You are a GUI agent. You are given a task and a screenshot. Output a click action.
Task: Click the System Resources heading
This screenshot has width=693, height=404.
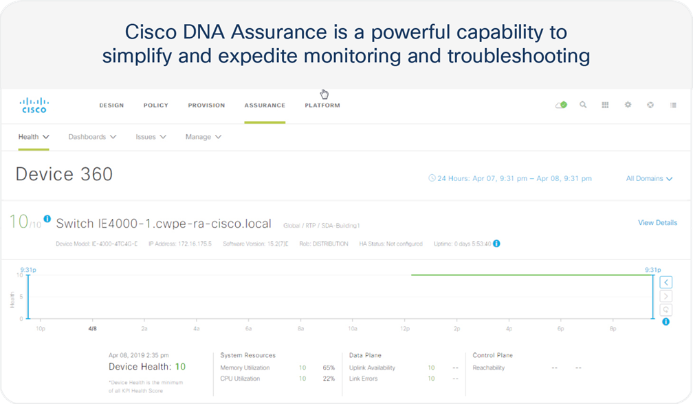(248, 355)
